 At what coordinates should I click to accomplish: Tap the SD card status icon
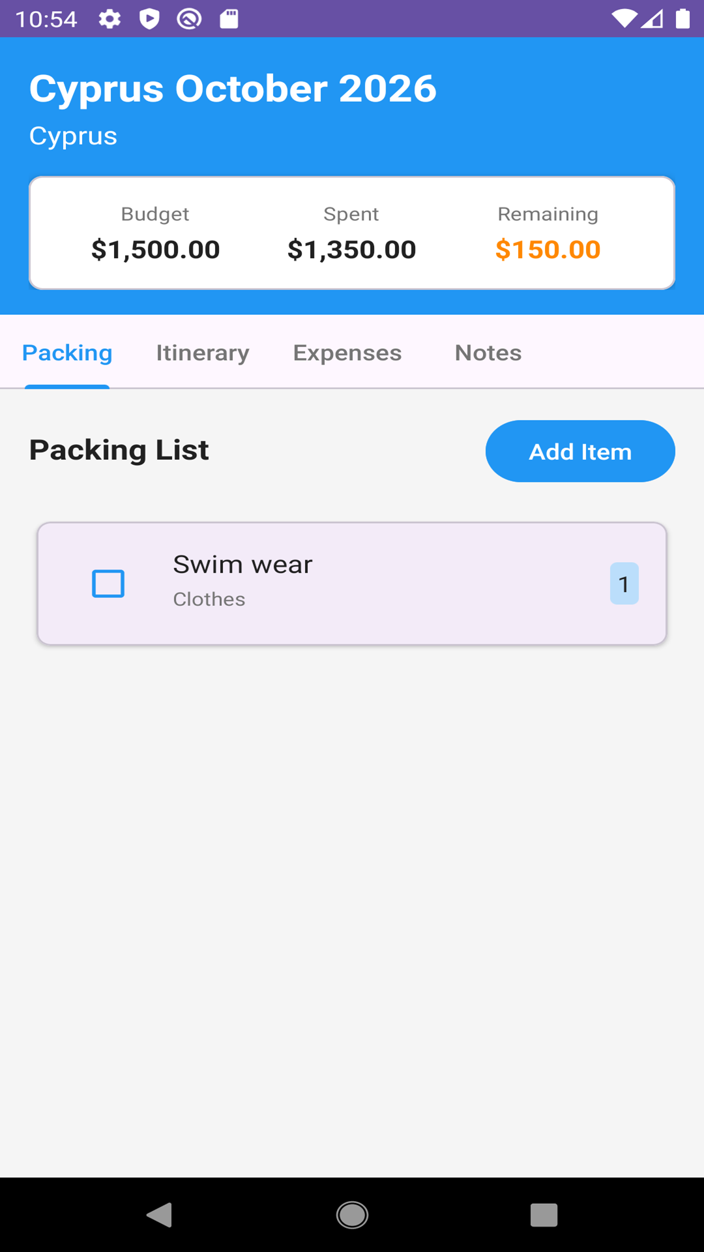(229, 19)
